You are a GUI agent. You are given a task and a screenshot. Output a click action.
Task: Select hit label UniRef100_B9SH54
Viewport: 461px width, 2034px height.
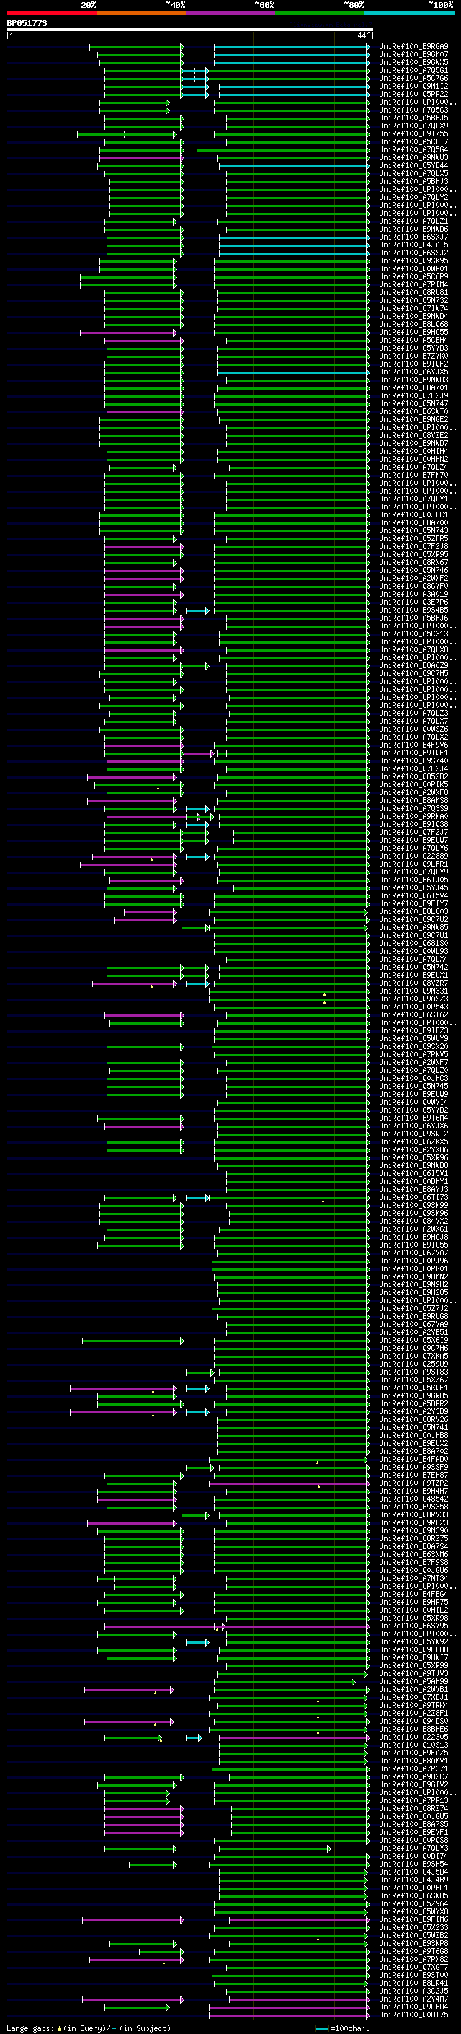pos(413,1864)
